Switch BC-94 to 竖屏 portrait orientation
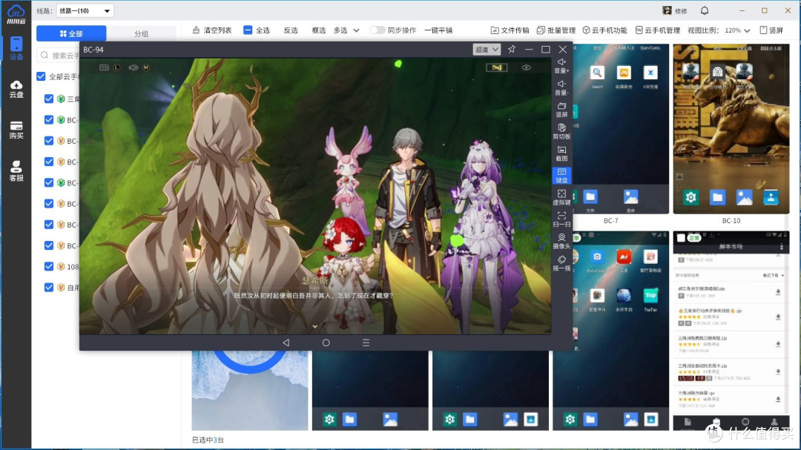This screenshot has height=450, width=801. 561,110
